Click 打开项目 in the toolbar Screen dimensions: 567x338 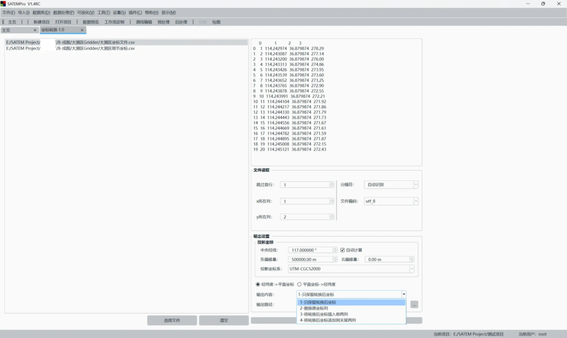tap(63, 22)
